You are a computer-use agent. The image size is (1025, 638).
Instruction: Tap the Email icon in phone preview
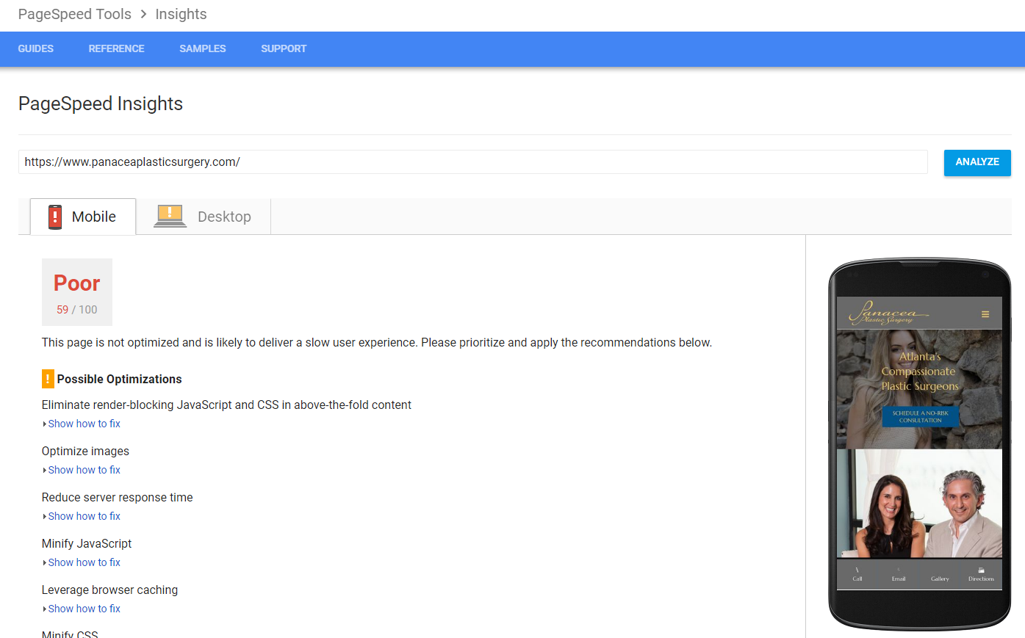pos(899,573)
